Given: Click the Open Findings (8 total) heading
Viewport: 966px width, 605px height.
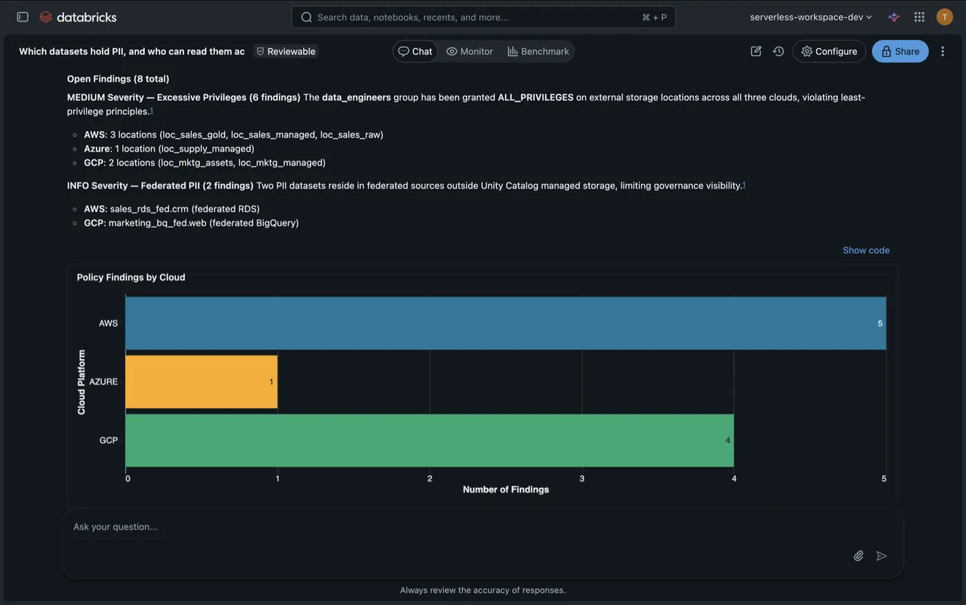Looking at the screenshot, I should point(118,79).
